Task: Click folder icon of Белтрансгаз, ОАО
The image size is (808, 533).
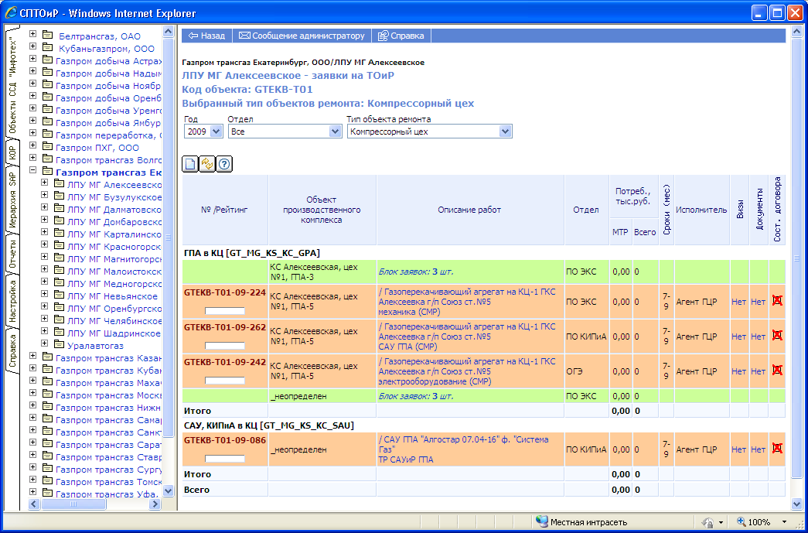Action: [48, 35]
